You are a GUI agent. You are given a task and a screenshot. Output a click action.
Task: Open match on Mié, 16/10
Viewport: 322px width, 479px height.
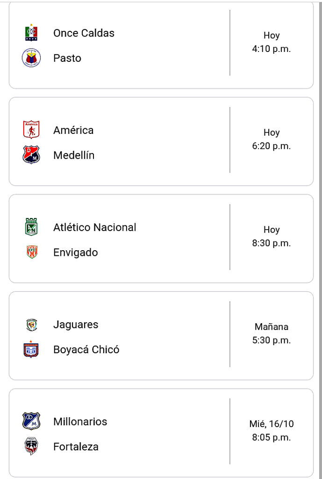(161, 433)
